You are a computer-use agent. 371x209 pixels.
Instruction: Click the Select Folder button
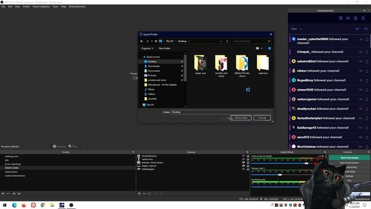(241, 118)
